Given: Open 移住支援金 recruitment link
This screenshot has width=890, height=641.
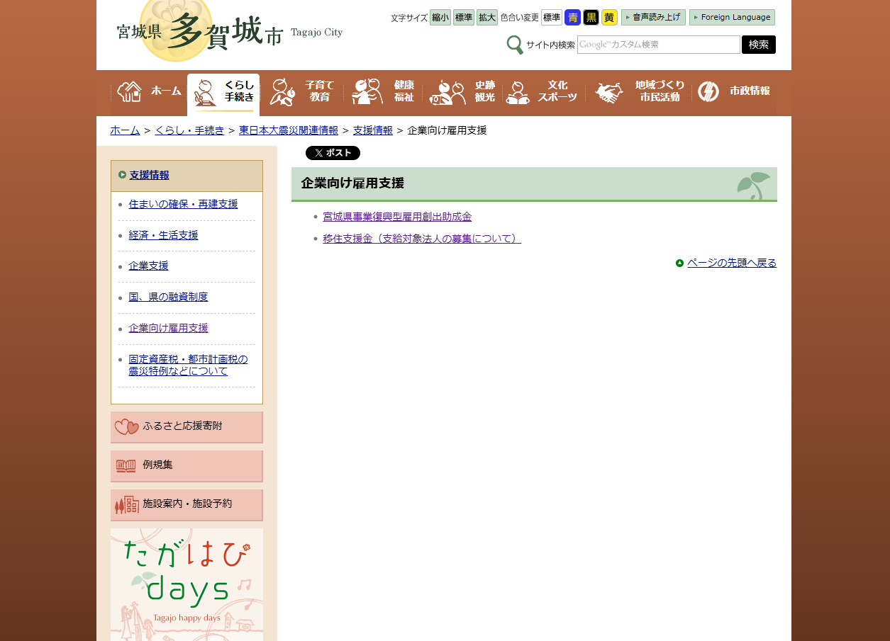Looking at the screenshot, I should click(422, 239).
